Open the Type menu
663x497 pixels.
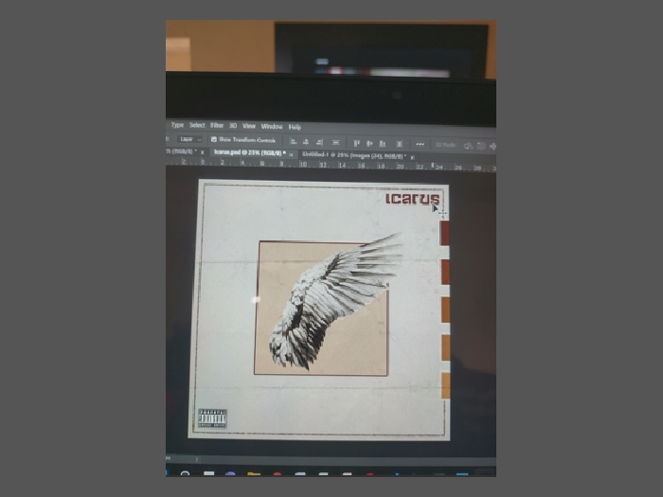pos(178,125)
